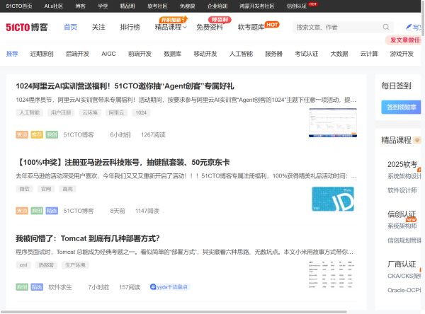425x314 pixels.
Task: Click the HOT badge by 软考题库
Action: coord(271,24)
